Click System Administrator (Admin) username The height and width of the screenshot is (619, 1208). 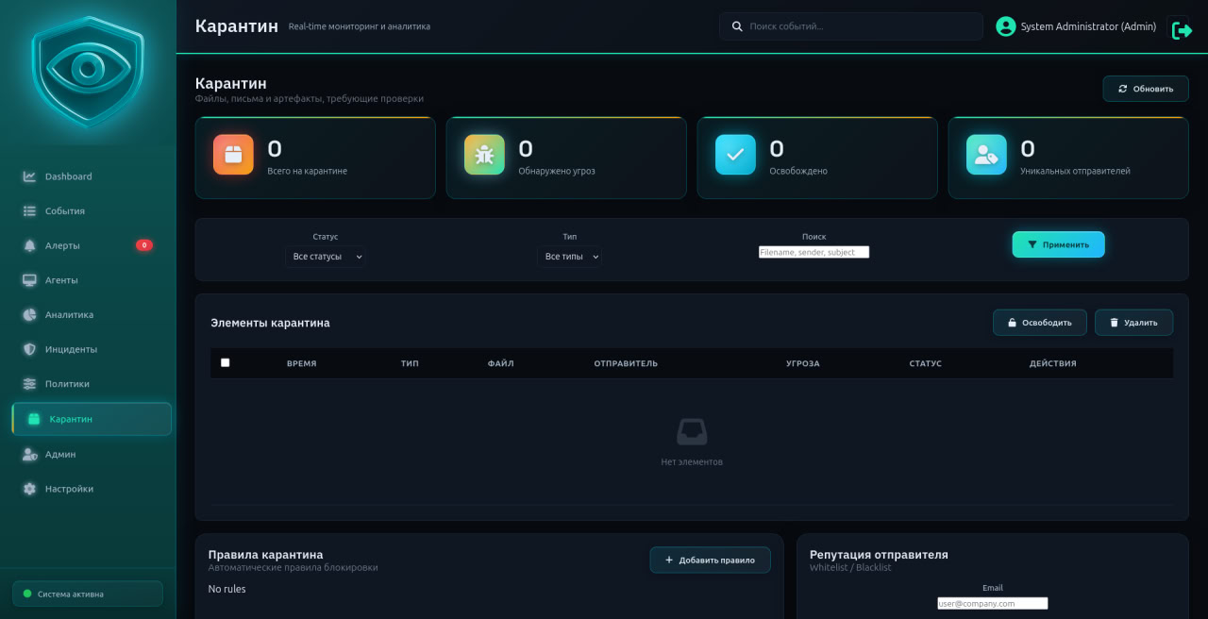click(1088, 27)
